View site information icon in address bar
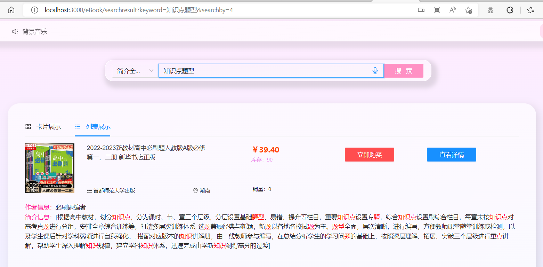This screenshot has height=267, width=543. pyautogui.click(x=34, y=10)
